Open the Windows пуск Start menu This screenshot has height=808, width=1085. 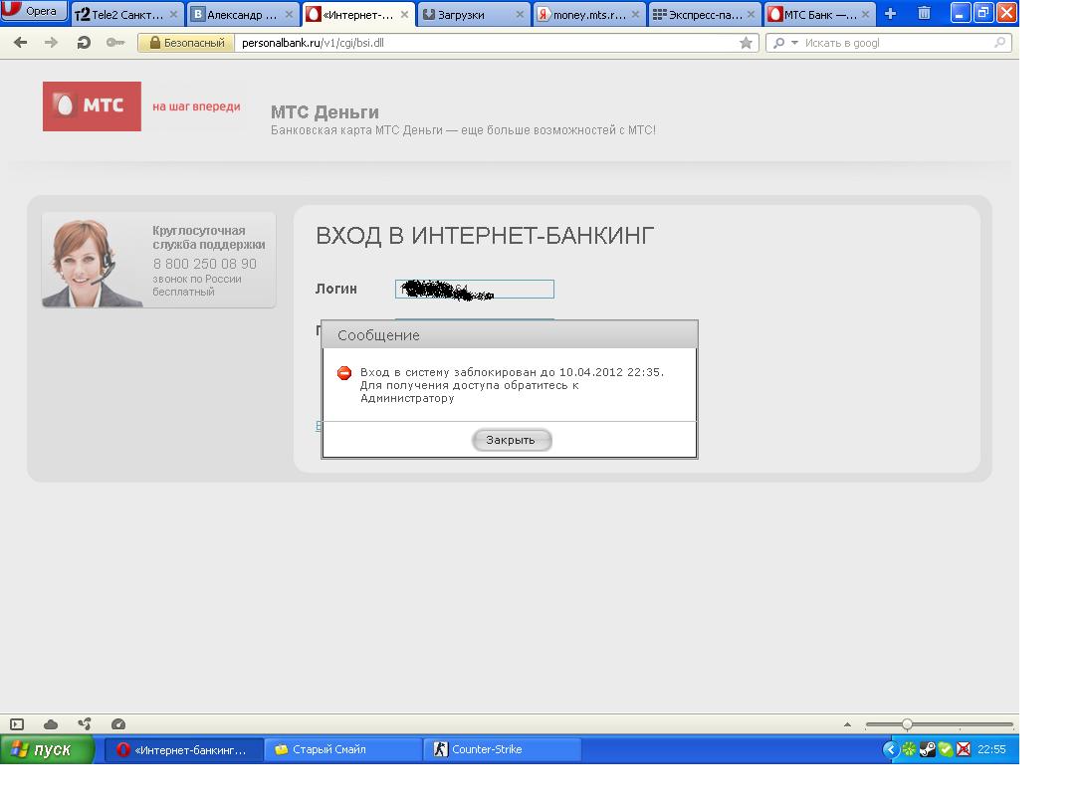tap(47, 750)
